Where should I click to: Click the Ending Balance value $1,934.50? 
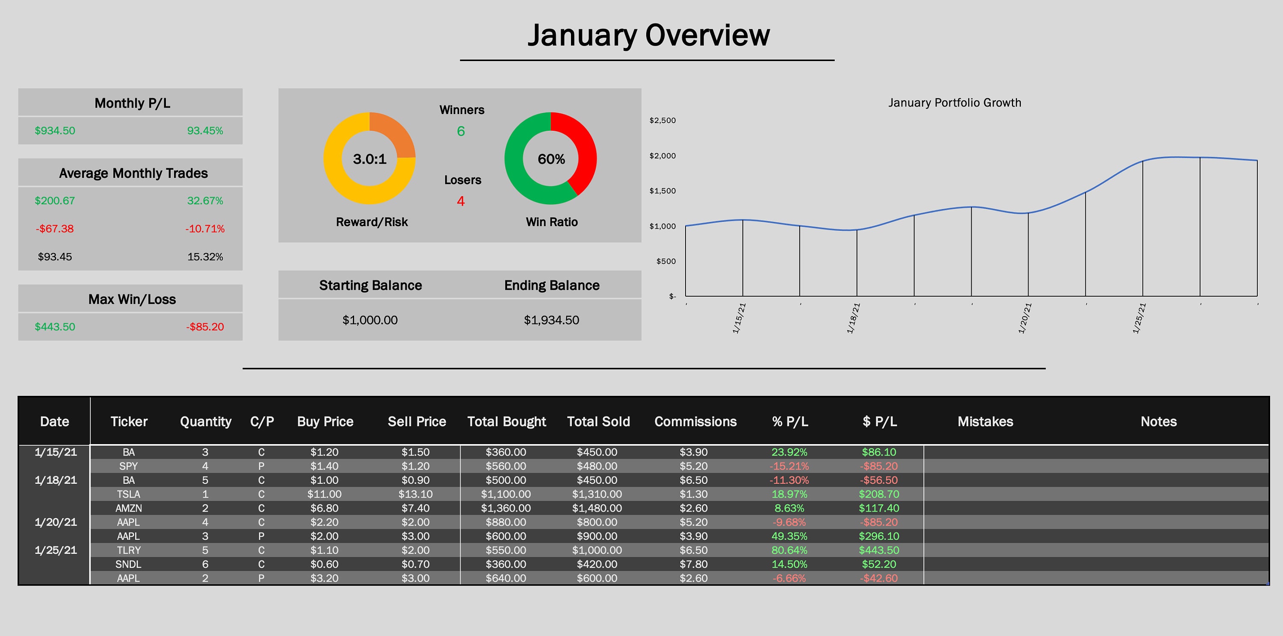coord(552,320)
